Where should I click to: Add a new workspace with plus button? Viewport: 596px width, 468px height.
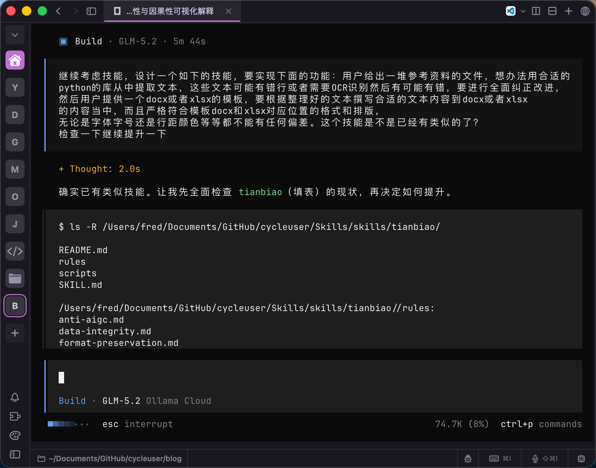tap(15, 333)
